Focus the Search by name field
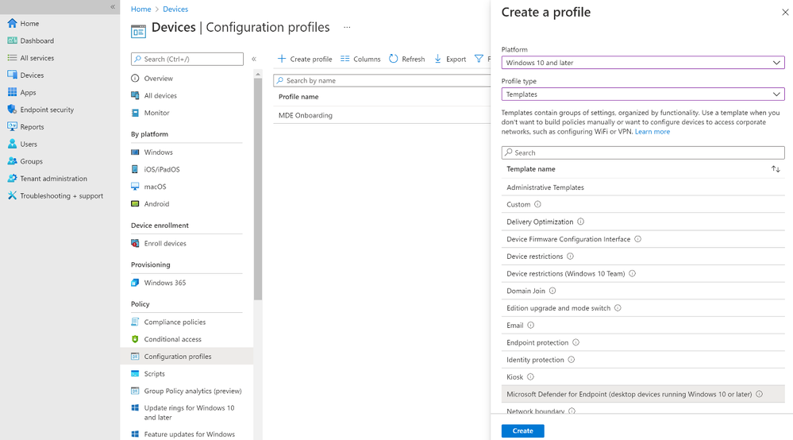 click(382, 80)
